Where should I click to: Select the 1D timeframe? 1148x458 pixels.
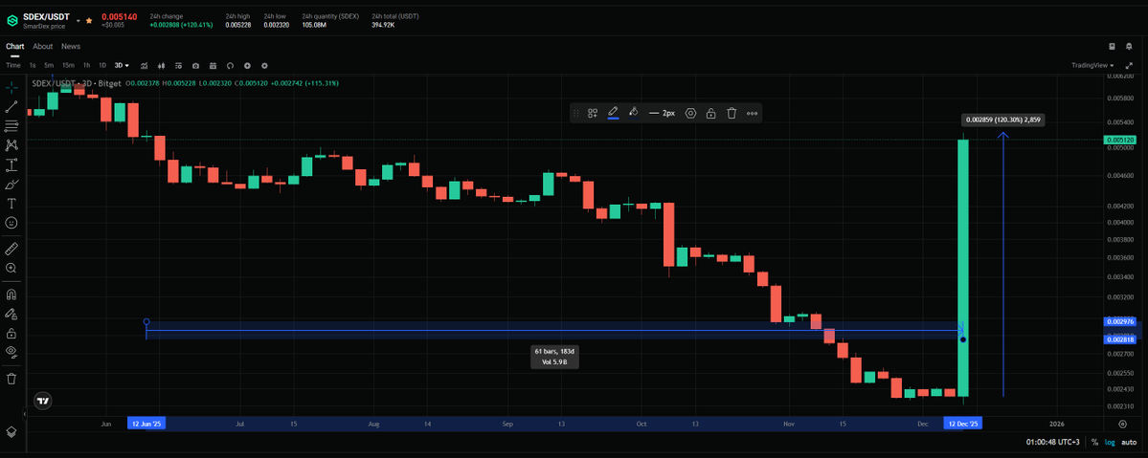click(x=102, y=65)
